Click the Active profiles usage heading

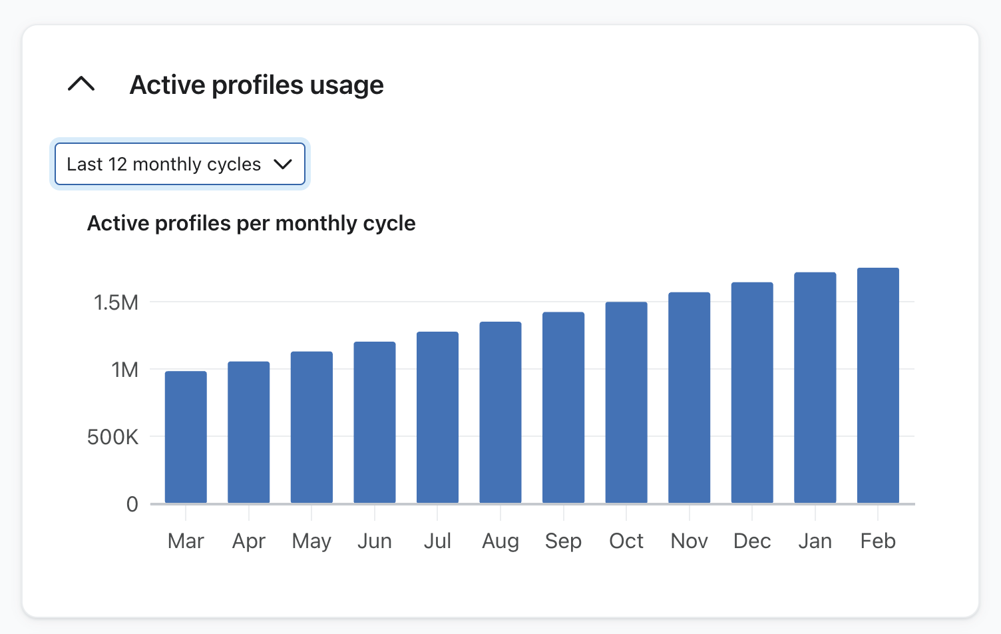[256, 85]
